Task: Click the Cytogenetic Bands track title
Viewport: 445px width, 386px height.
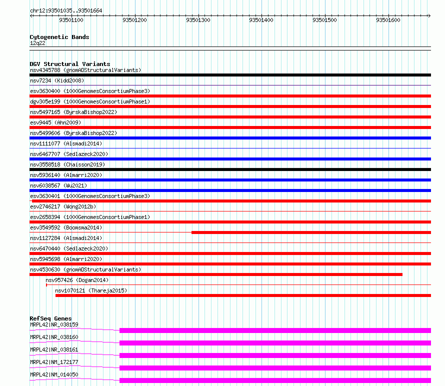Action: click(59, 37)
